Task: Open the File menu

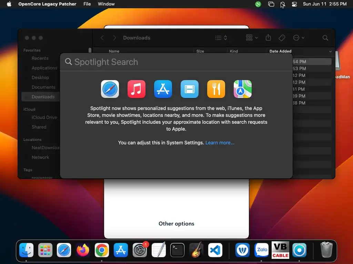Action: pyautogui.click(x=87, y=4)
